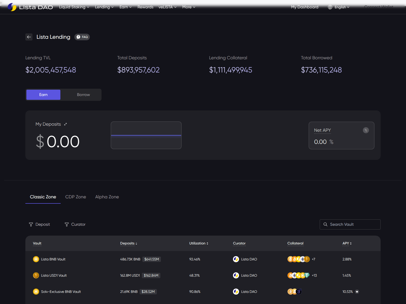This screenshot has height=304, width=406.
Task: Expand the Lending menu
Action: pyautogui.click(x=104, y=7)
